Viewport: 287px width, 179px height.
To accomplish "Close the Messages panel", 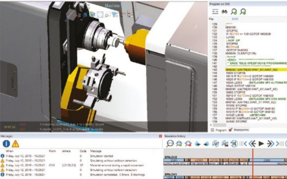I will point(161,136).
